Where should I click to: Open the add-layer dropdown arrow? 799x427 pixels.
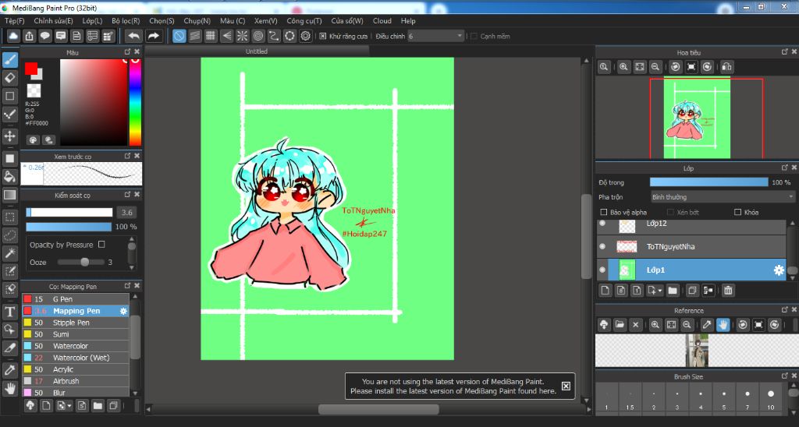click(x=660, y=291)
